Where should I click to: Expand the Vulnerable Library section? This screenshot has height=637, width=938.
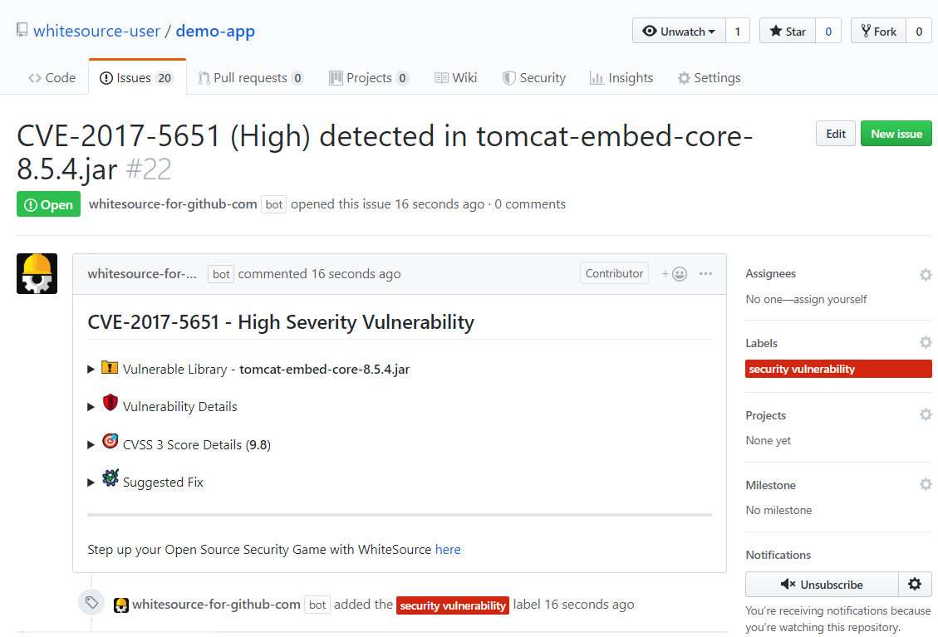click(91, 369)
